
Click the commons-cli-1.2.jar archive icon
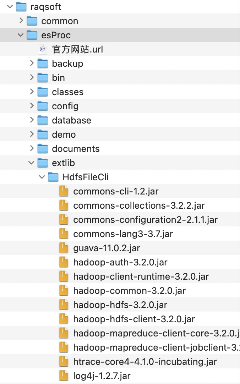coord(64,191)
